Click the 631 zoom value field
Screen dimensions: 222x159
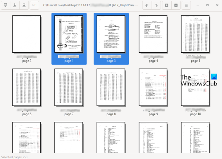[34, 5]
